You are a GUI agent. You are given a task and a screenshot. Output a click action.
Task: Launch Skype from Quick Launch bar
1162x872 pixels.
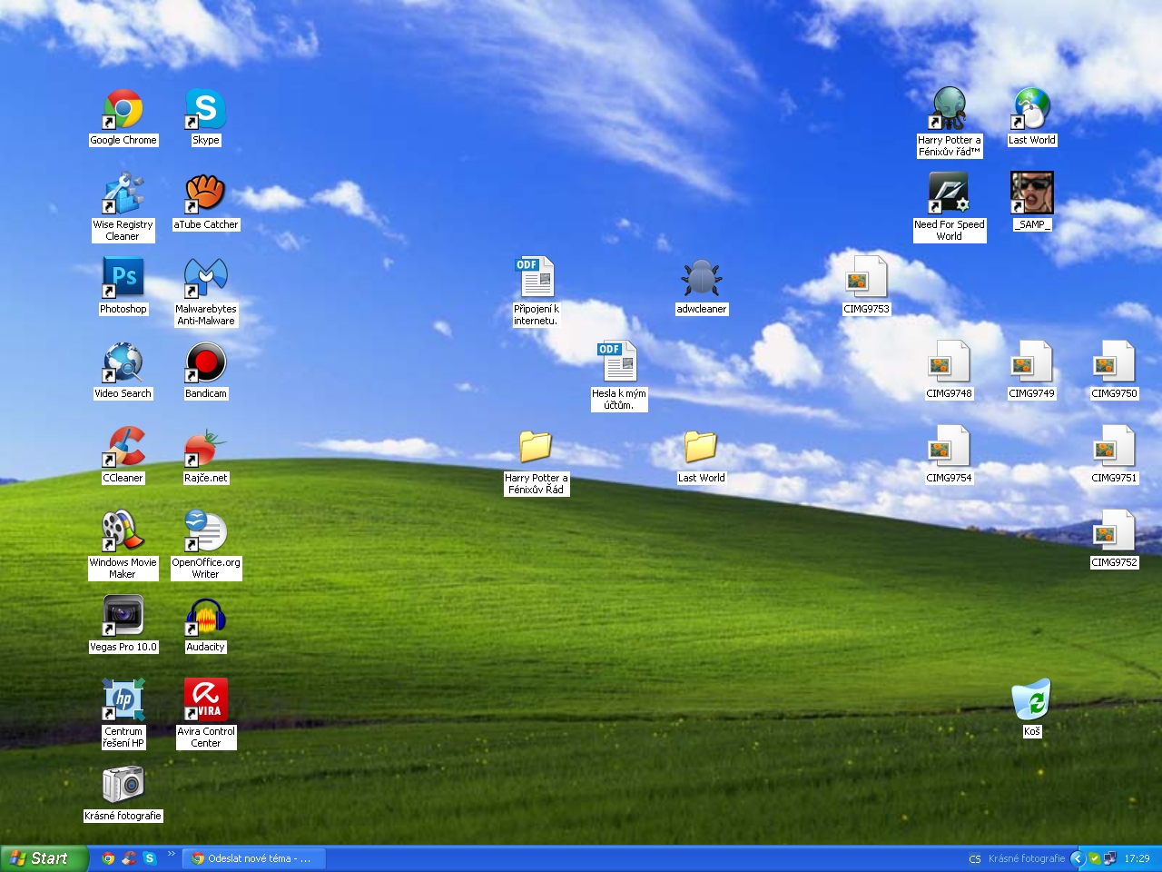click(150, 858)
